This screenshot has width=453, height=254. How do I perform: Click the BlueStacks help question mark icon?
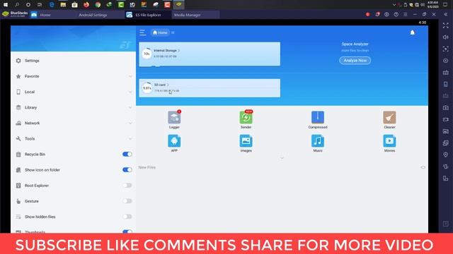pos(396,14)
